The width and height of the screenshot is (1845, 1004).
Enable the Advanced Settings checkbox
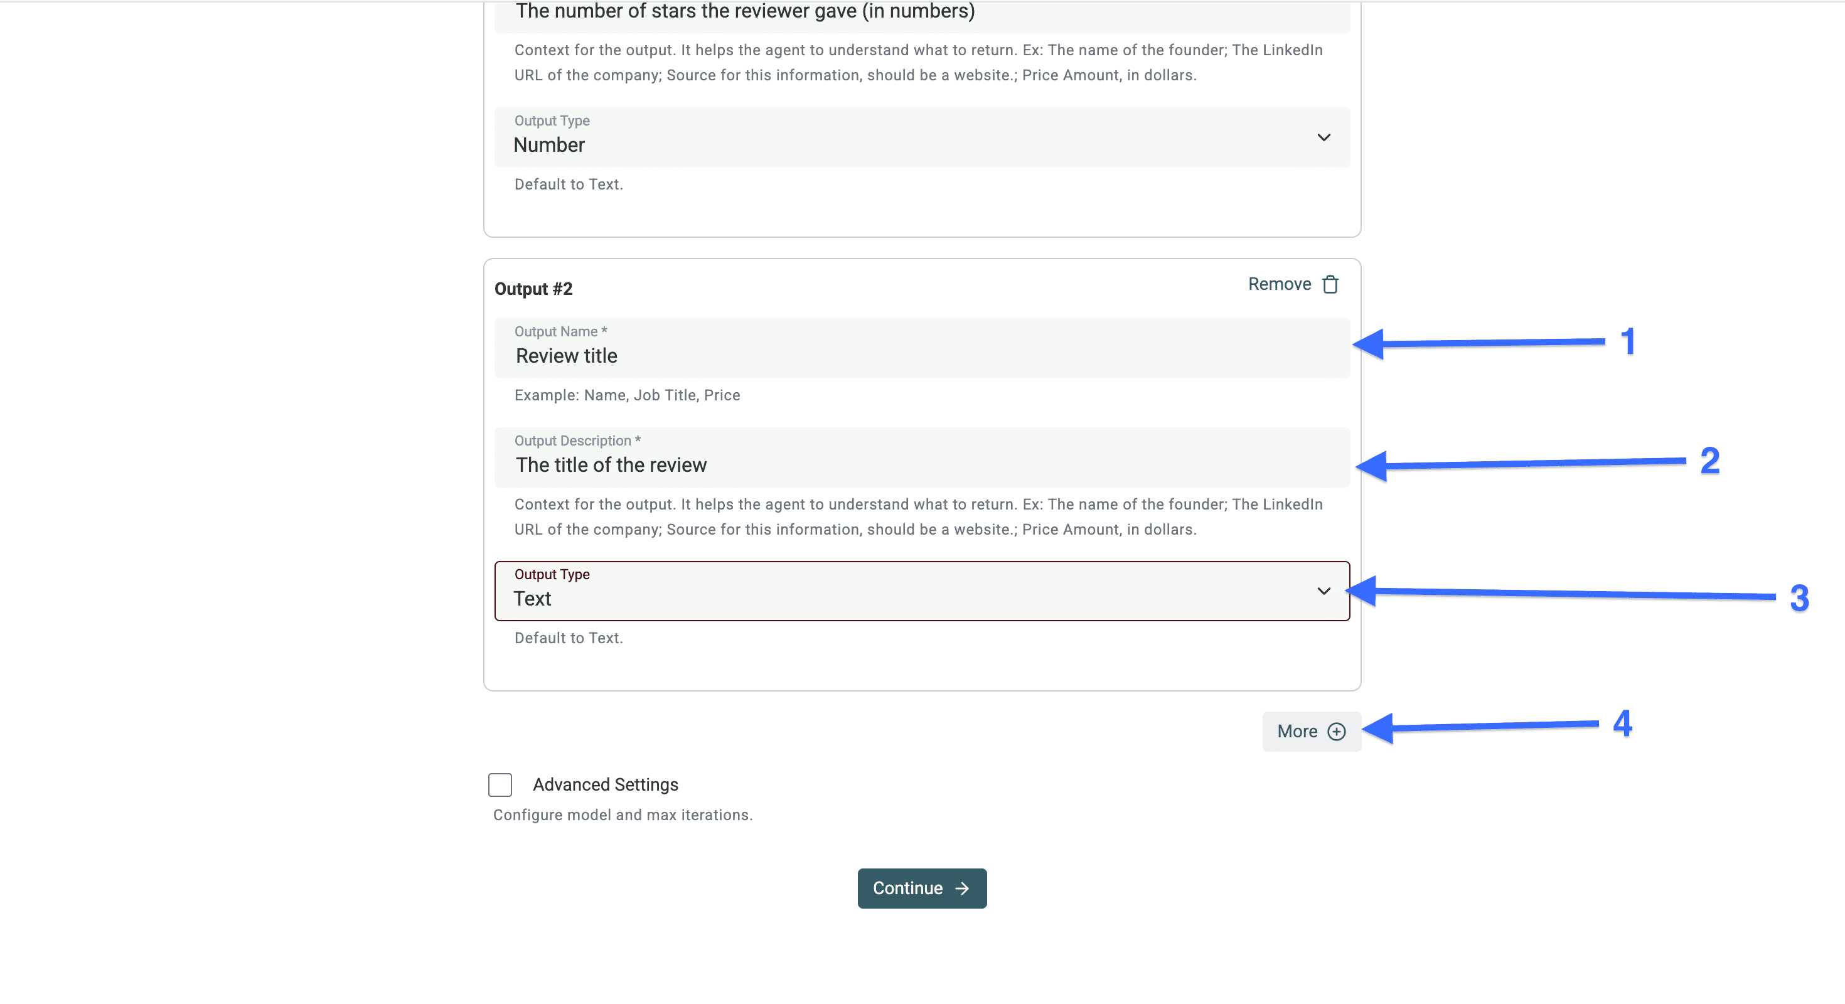[x=500, y=784]
